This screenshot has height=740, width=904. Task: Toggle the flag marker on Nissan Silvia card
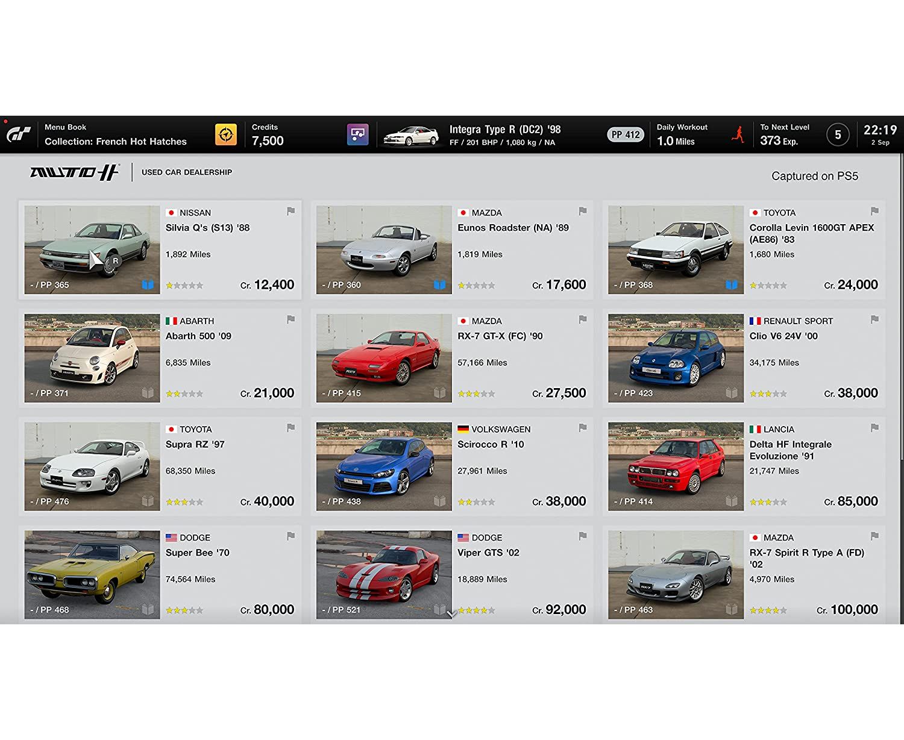(290, 212)
